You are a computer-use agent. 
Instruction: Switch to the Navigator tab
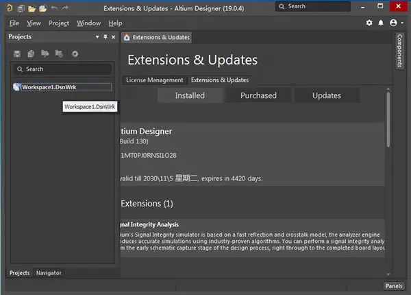pos(49,273)
